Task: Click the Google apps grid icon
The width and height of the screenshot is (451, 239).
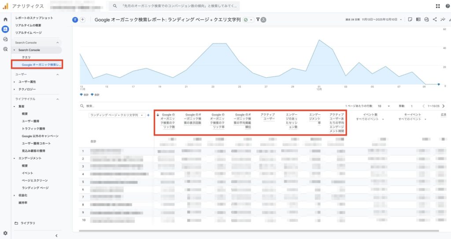Action: coord(437,6)
